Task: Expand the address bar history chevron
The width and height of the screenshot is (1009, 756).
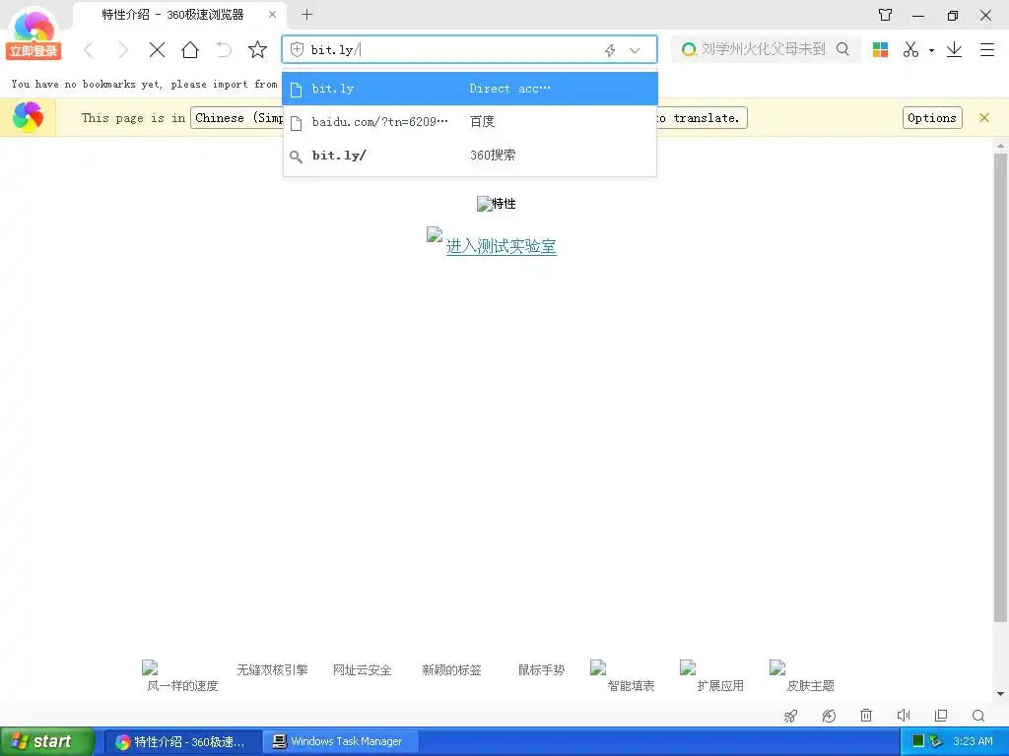Action: tap(635, 50)
